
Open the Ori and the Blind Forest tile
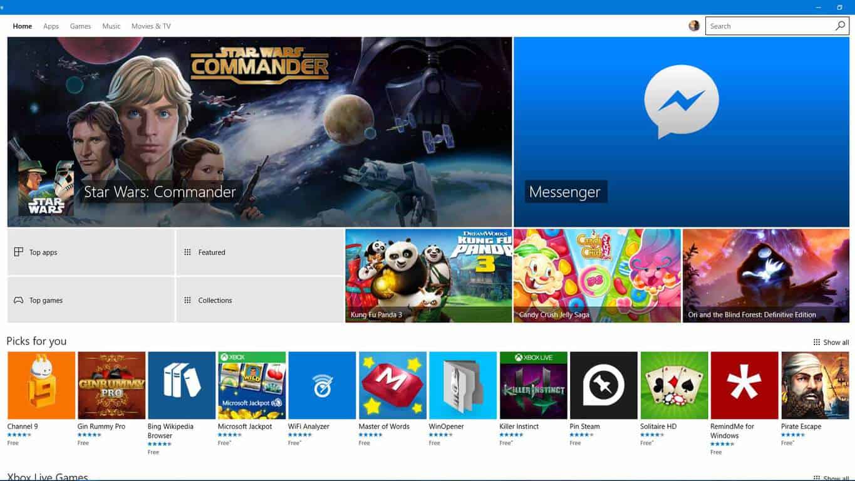pos(766,276)
